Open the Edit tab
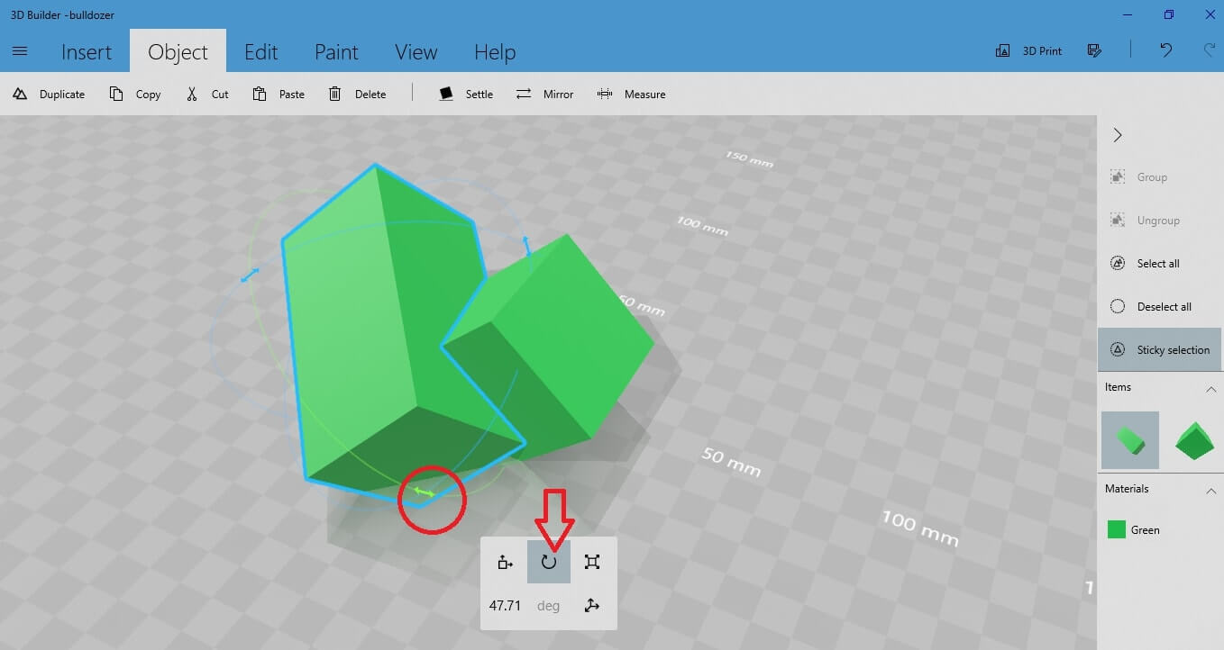1224x650 pixels. tap(261, 52)
